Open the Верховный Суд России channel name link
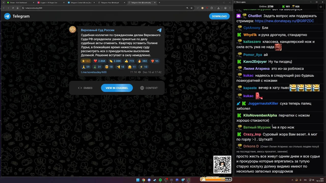 [x=98, y=30]
